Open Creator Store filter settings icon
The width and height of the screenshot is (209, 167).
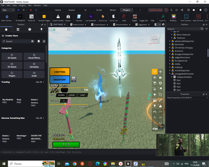tap(44, 41)
